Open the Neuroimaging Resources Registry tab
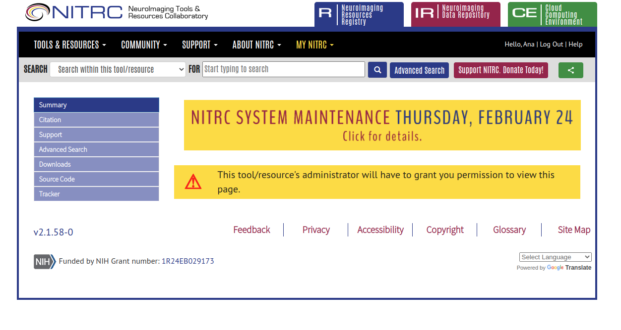This screenshot has height=330, width=621. click(359, 14)
